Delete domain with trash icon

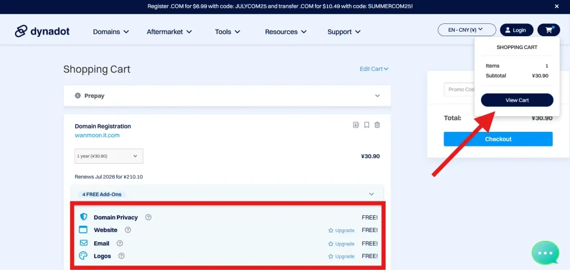coord(377,125)
